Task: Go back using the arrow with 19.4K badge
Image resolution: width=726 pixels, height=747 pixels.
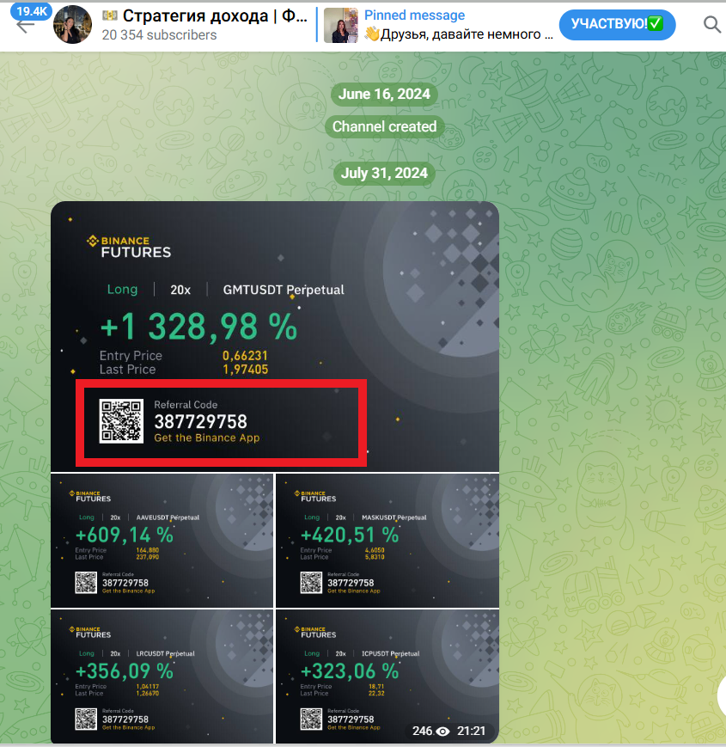Action: (25, 25)
